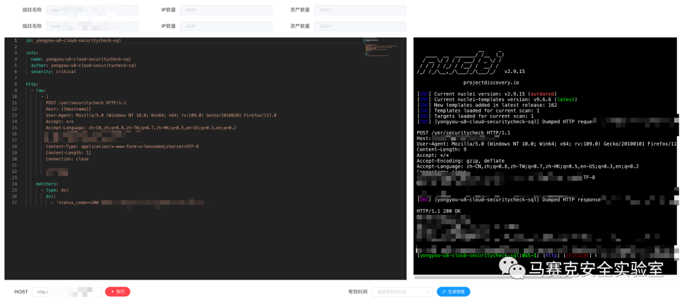This screenshot has width=687, height=300.
Task: Click the red [critical] tag in the terminal
Action: [x=576, y=256]
